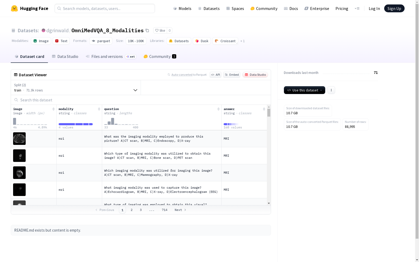The width and height of the screenshot is (419, 262).
Task: Focus the search models, datasets, users field
Action: tap(105, 8)
